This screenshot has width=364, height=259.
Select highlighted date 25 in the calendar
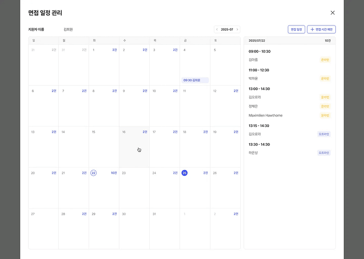tap(184, 173)
